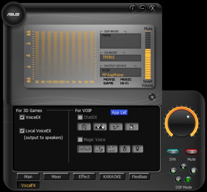This screenshot has height=192, width=207.
Task: Select the house ChatEX preset icon
Action: [x=84, y=127]
